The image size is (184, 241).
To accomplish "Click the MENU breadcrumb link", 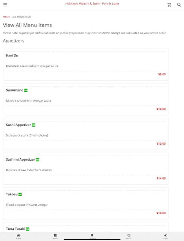I will [x=6, y=17].
